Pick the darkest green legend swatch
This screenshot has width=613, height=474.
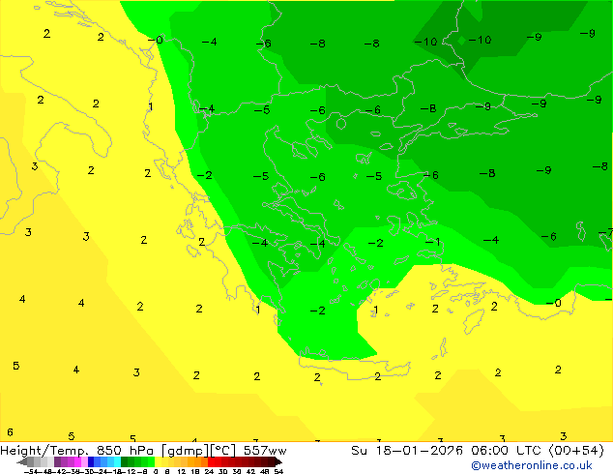point(125,461)
